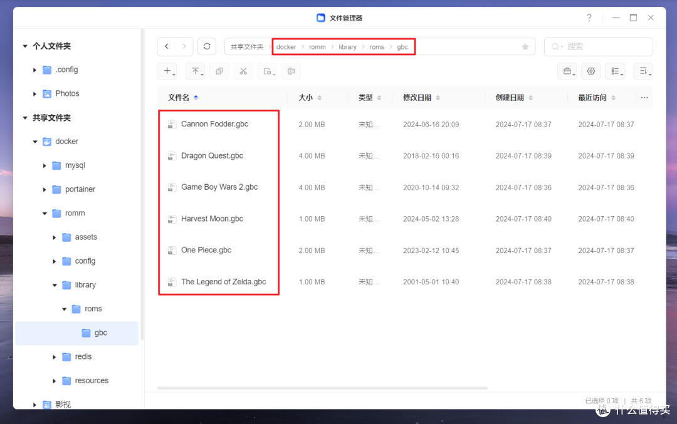677x424 pixels.
Task: Click the search field
Action: (x=599, y=46)
